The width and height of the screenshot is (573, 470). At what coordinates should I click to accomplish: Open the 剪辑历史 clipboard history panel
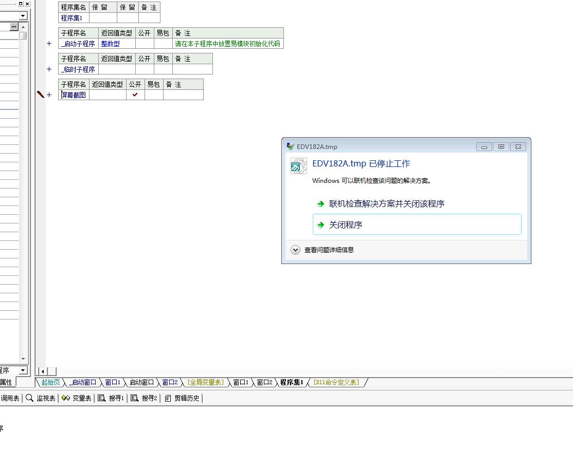[183, 398]
